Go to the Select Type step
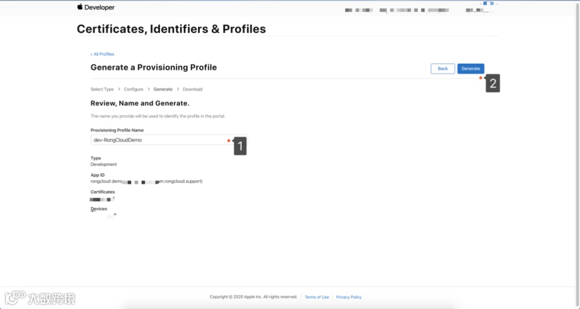 pyautogui.click(x=102, y=89)
